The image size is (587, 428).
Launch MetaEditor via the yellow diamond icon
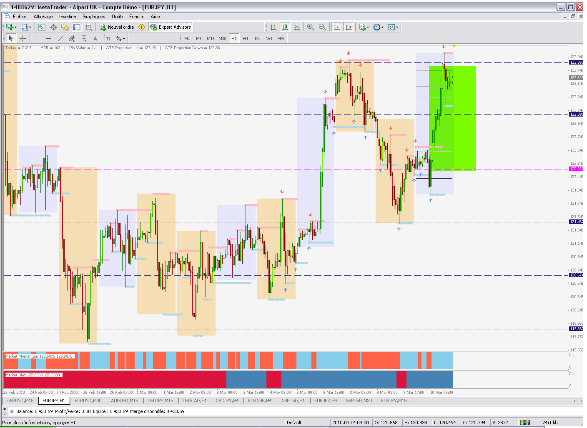pos(142,27)
